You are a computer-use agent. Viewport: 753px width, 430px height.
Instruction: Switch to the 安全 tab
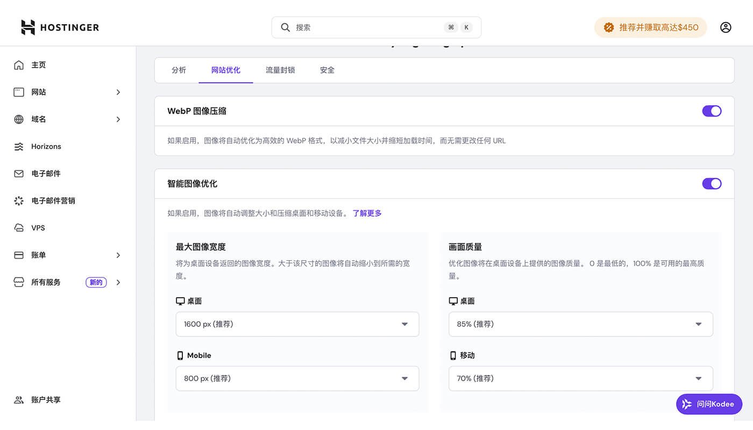point(326,70)
